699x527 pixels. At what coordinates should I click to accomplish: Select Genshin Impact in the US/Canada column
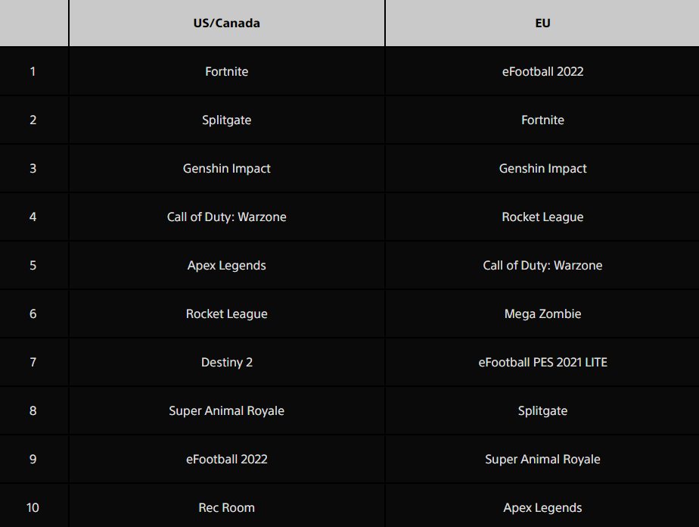click(226, 169)
